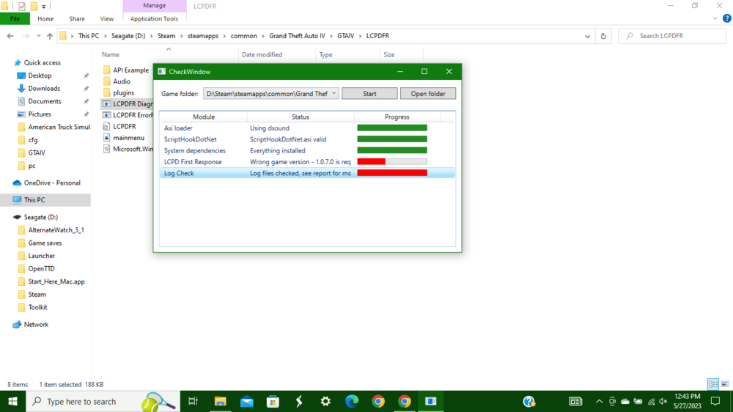The height and width of the screenshot is (412, 733).
Task: Go up one folder level
Action: coord(50,36)
